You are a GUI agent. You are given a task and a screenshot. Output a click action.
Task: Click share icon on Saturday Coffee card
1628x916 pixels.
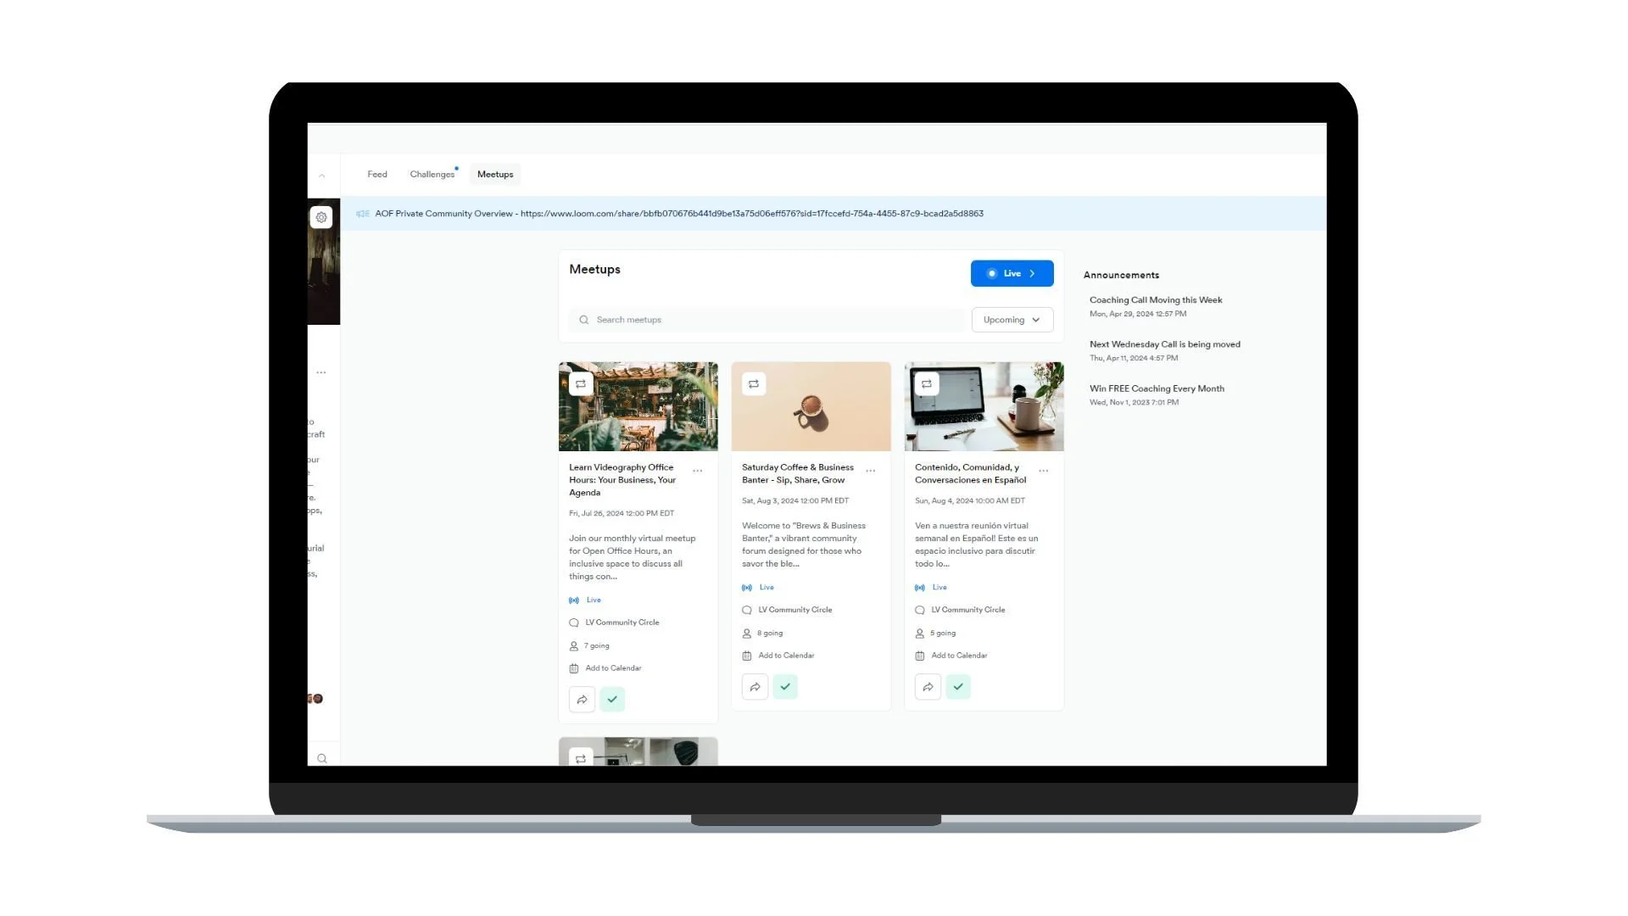click(755, 687)
